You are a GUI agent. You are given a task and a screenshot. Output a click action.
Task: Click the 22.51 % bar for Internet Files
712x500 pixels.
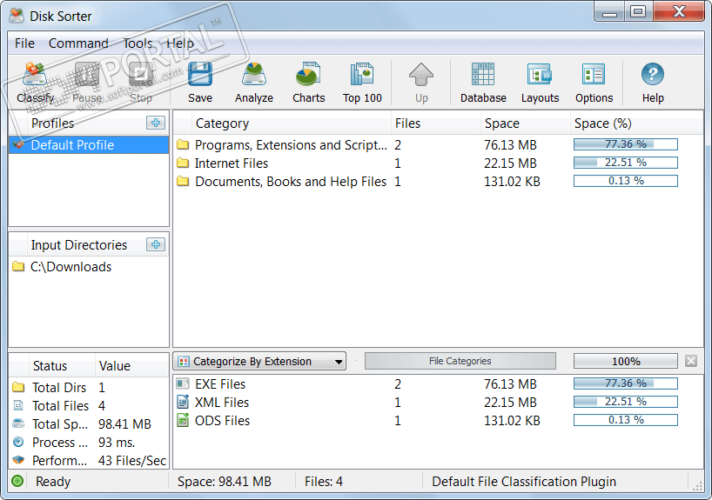click(x=626, y=163)
